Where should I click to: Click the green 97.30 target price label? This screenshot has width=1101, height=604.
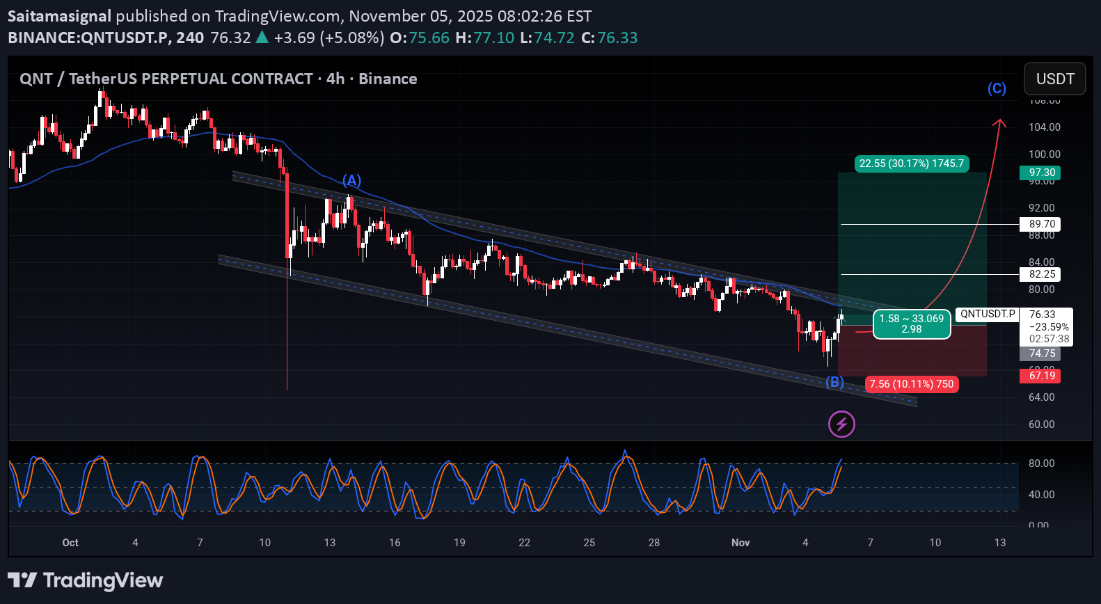[1042, 173]
